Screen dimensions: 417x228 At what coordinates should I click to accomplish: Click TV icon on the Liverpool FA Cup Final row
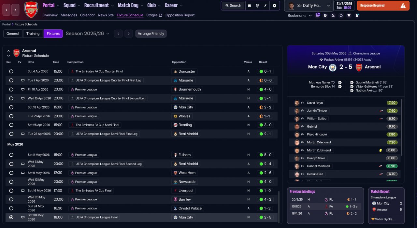(23, 191)
